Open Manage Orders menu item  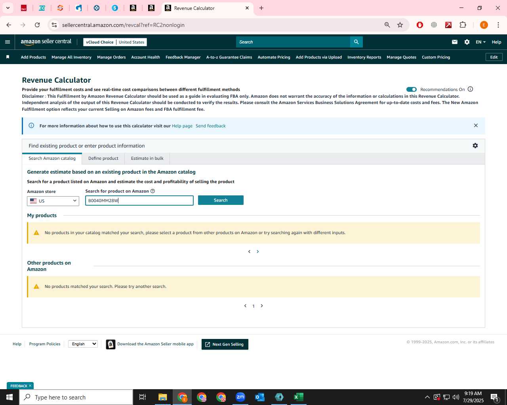tap(111, 57)
